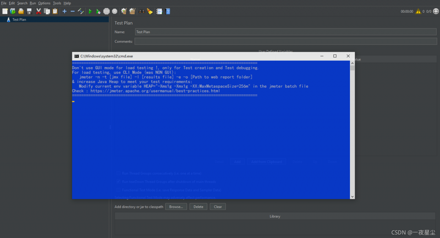Maximize the cmd.exe window
The height and width of the screenshot is (238, 440).
click(335, 56)
